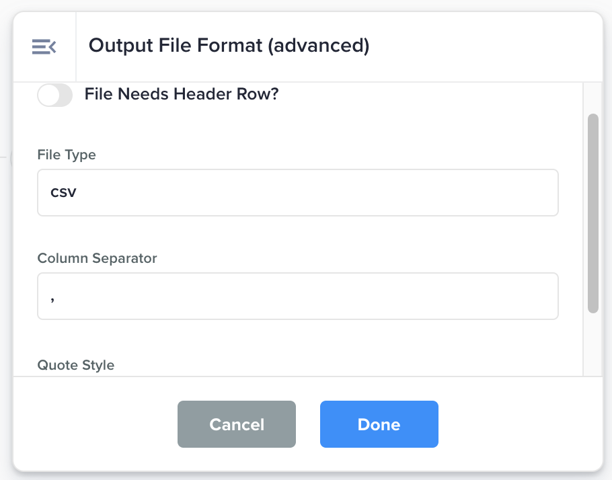This screenshot has height=480, width=612.
Task: Click the word 'advanced' in dialog title
Action: point(324,46)
